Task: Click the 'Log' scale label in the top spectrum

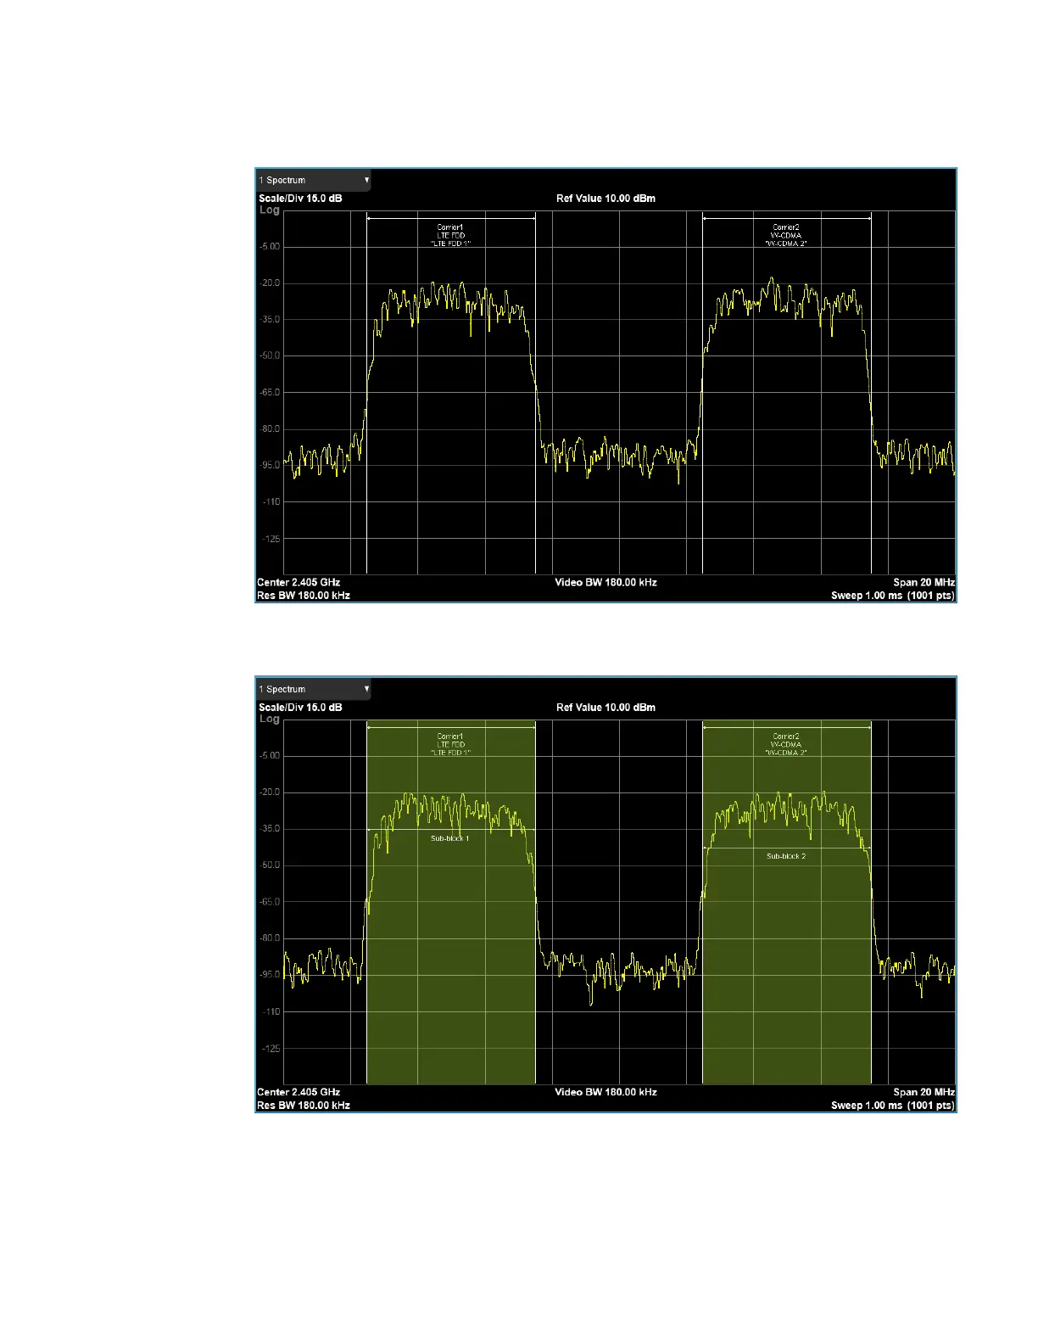Action: [270, 210]
